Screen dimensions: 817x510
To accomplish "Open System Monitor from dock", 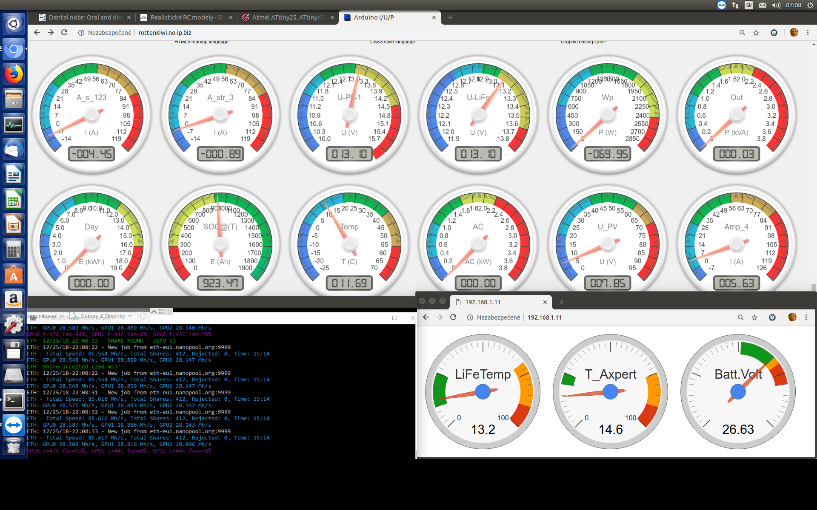I will [14, 125].
